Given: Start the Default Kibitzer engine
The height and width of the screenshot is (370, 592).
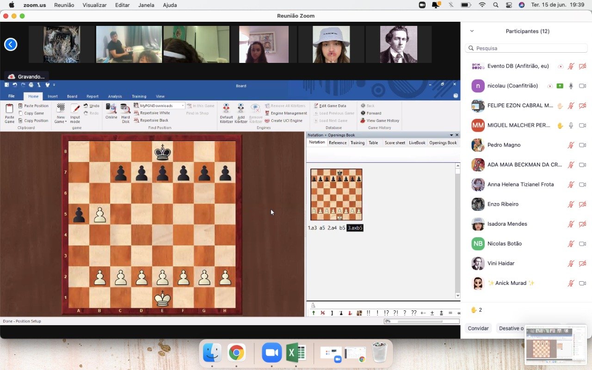Looking at the screenshot, I should [226, 113].
